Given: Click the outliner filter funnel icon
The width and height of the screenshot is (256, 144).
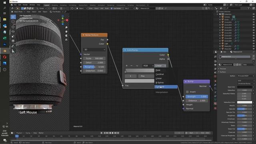Looking at the screenshot, I should [x=249, y=8].
